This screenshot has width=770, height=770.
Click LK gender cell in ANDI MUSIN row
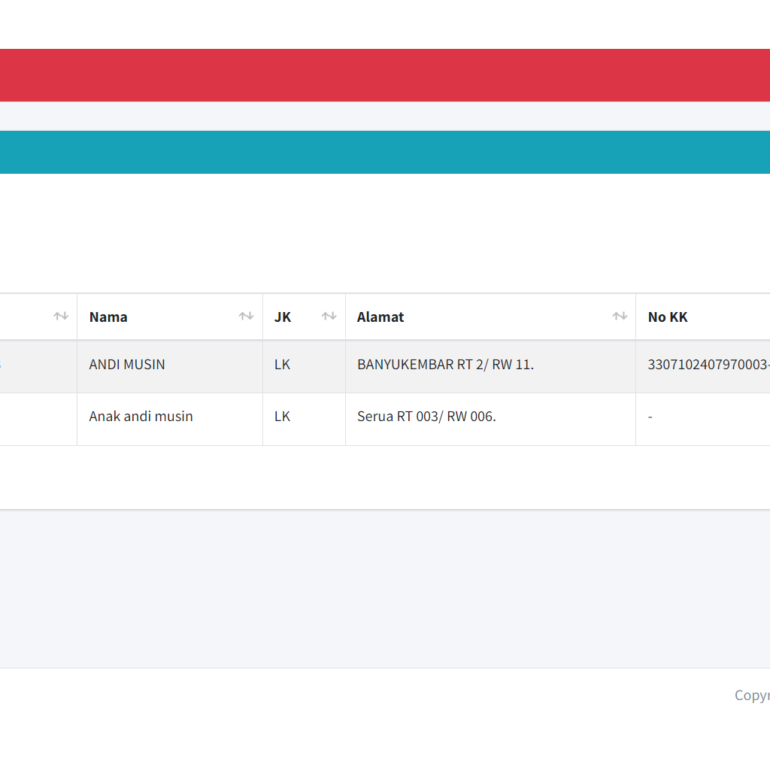click(x=283, y=365)
